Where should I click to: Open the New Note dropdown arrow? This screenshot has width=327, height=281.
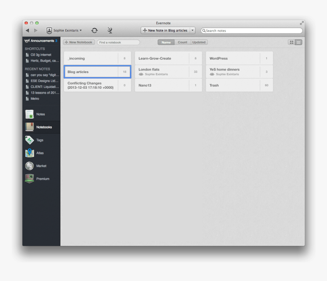[192, 30]
